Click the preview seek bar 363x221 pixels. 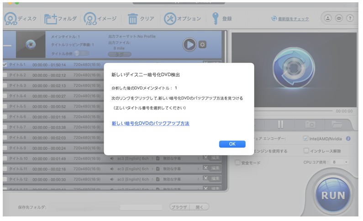(x=293, y=111)
